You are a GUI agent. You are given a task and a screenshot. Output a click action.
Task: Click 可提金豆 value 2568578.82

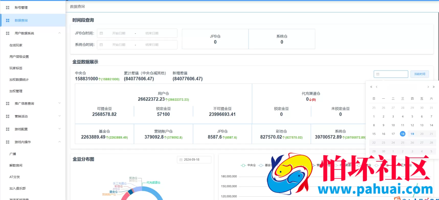104,114
